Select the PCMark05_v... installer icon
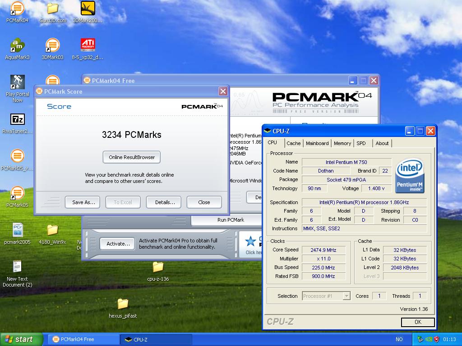The height and width of the screenshot is (346, 462). (18, 160)
